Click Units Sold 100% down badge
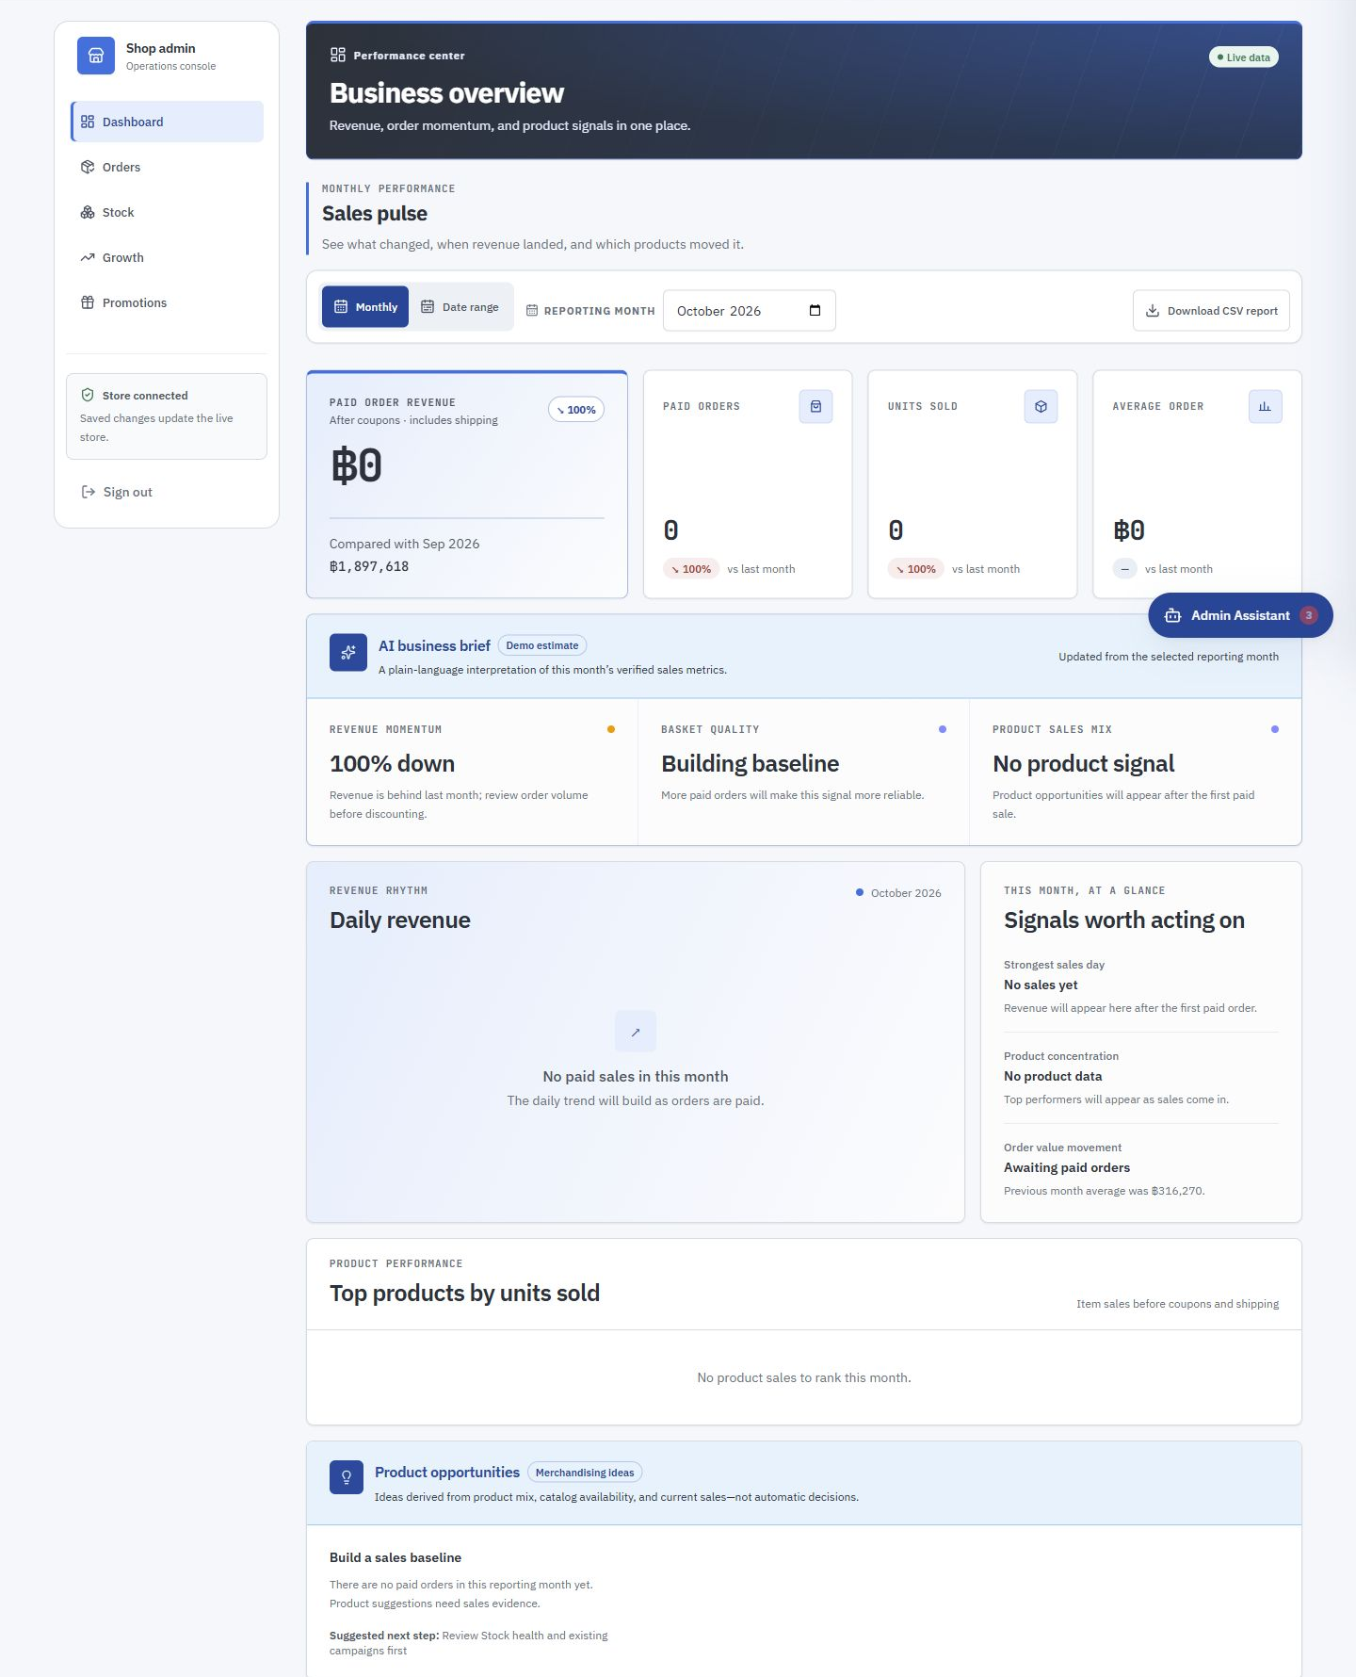The height and width of the screenshot is (1677, 1356). pos(916,569)
